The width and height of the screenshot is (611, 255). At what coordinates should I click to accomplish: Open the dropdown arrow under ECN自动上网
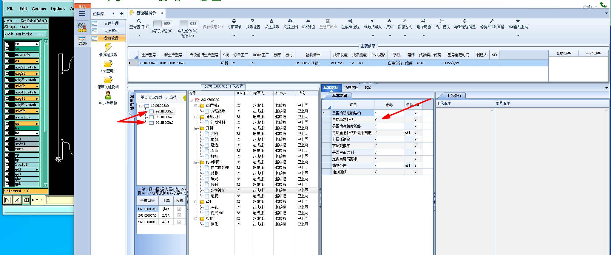(518, 36)
